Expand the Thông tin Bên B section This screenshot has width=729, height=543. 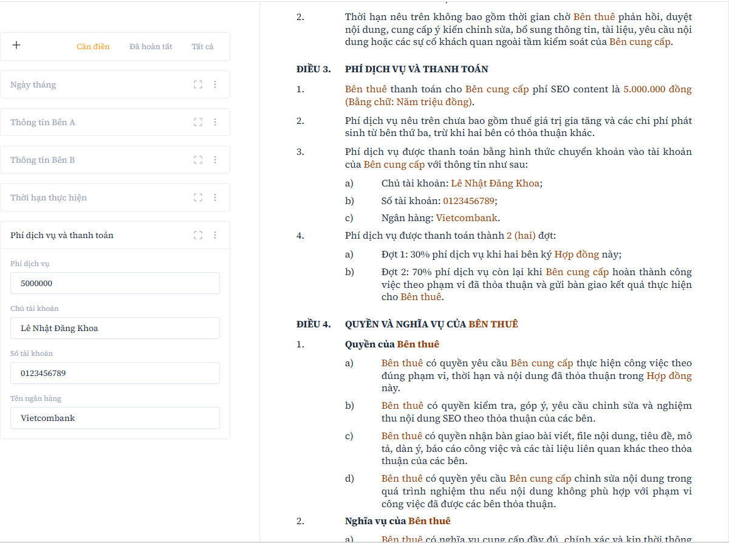(x=115, y=160)
